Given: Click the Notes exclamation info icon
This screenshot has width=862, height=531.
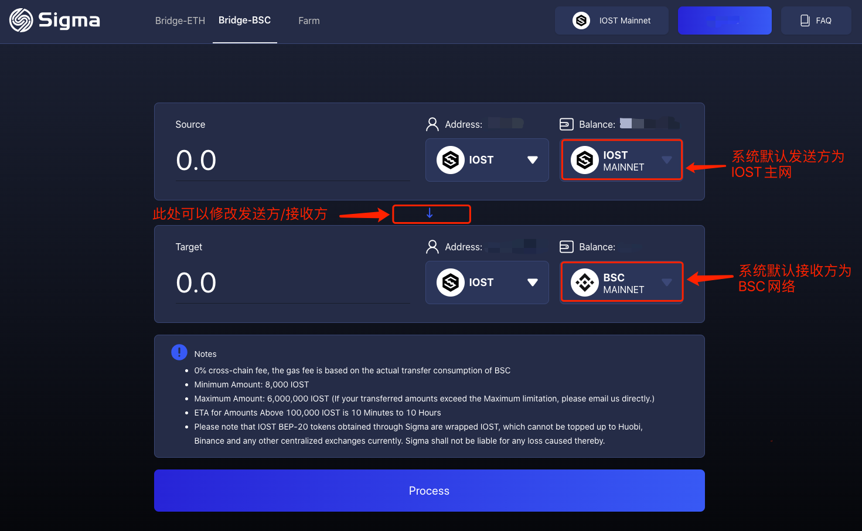Looking at the screenshot, I should (x=179, y=352).
